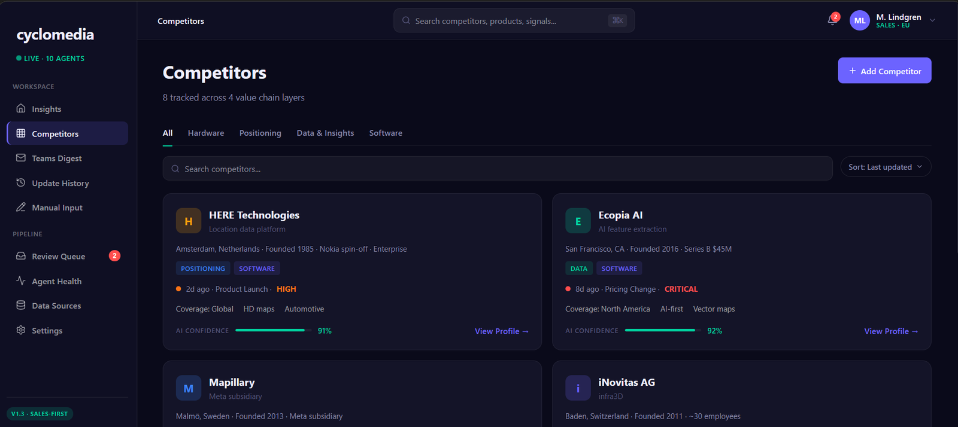Click the keyboard shortcut hint in search bar
This screenshot has height=427, width=958.
tap(617, 20)
